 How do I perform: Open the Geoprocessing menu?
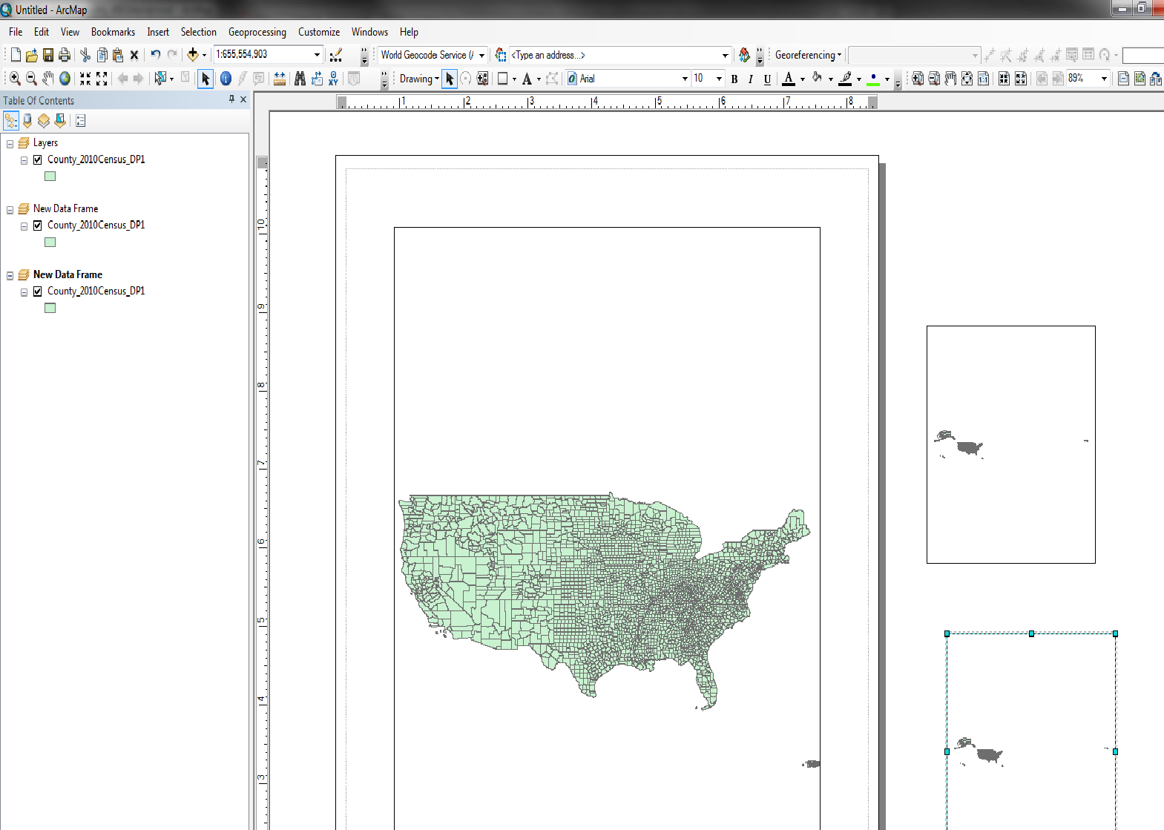(257, 32)
